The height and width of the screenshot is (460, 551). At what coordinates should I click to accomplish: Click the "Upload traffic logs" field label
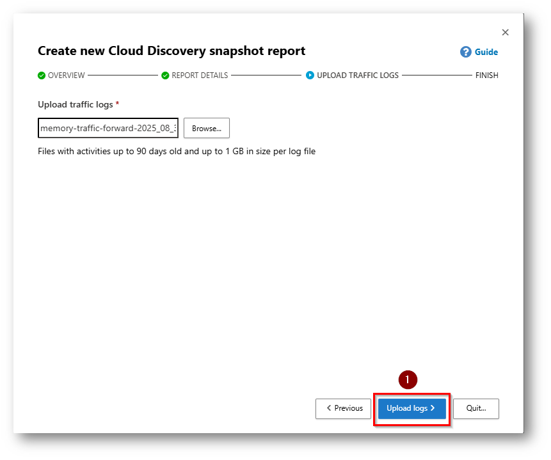(x=76, y=104)
